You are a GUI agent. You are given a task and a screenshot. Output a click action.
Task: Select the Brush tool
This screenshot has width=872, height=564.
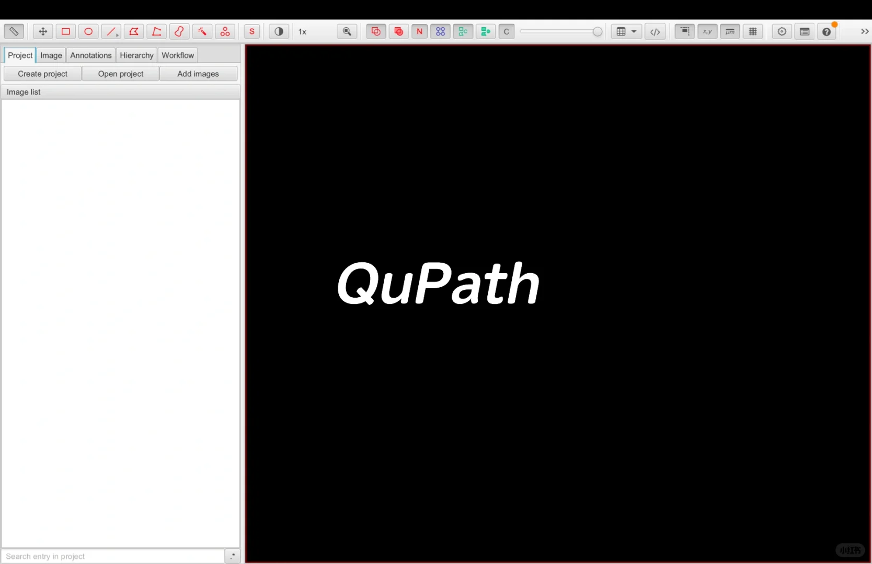tap(179, 32)
